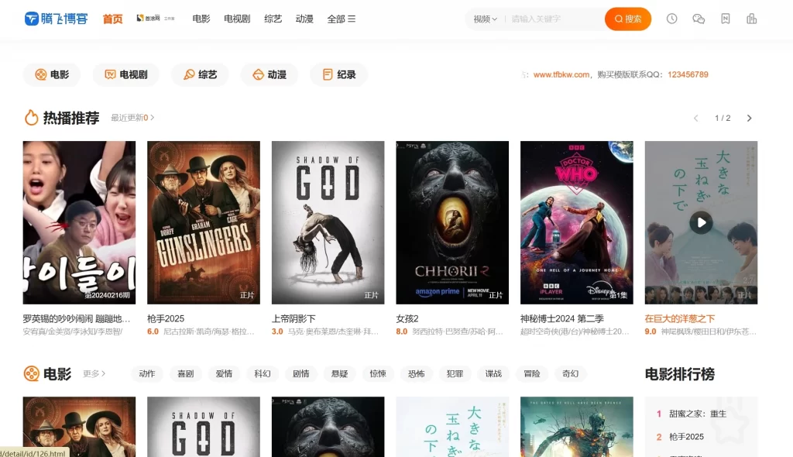The height and width of the screenshot is (457, 793).
Task: Filter movies by 犯罪 genre
Action: point(454,373)
